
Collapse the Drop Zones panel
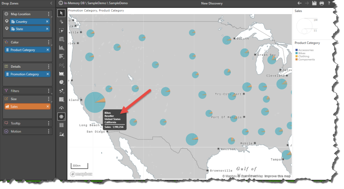51,3
